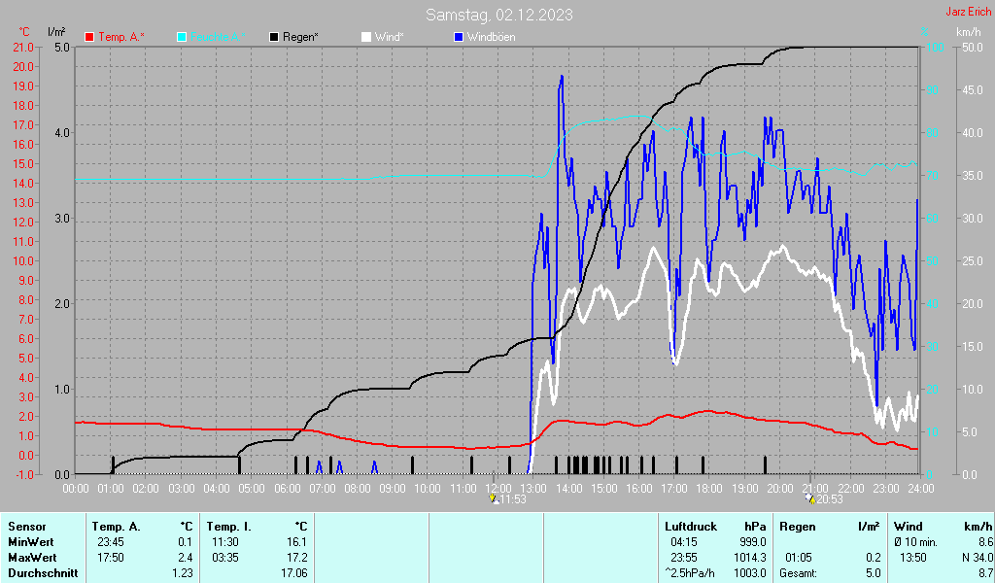Click the red °C unit label above left axis
Viewport: 995px width, 583px height.
point(24,32)
